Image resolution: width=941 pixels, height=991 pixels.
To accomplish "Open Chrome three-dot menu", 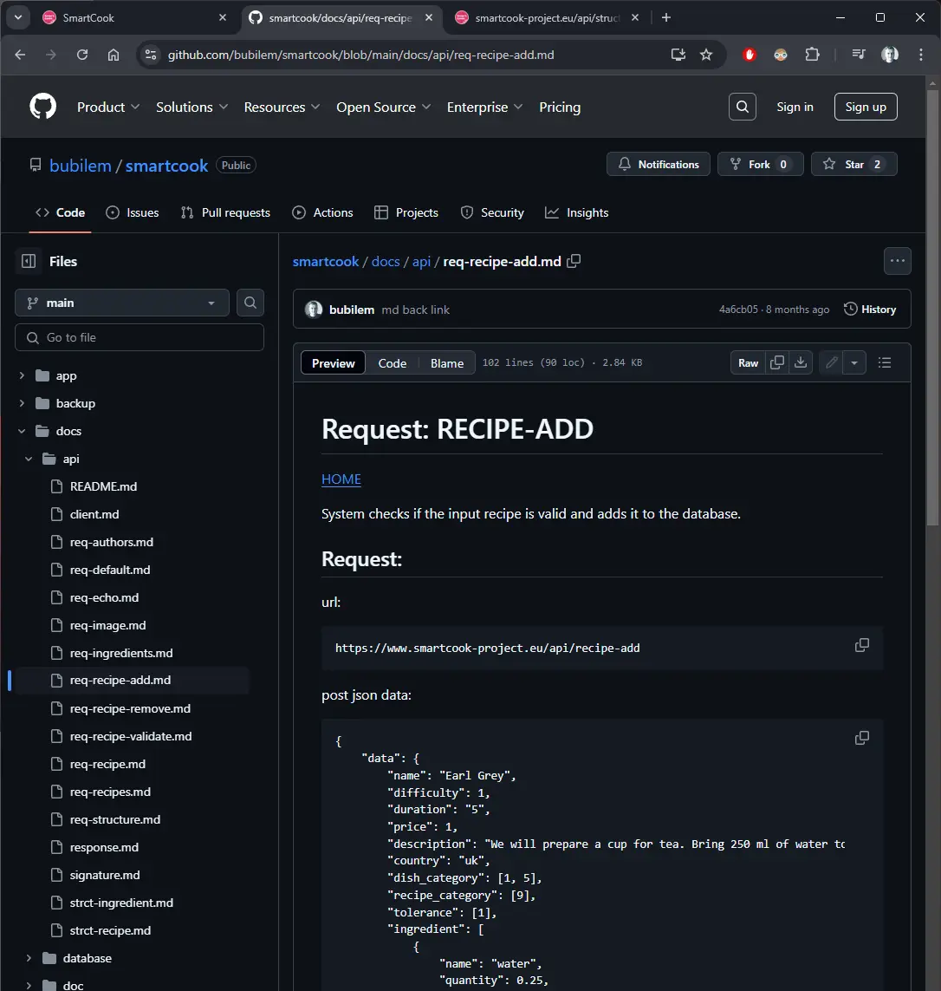I will click(x=921, y=55).
